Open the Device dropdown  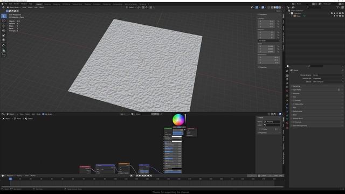[x=328, y=82]
